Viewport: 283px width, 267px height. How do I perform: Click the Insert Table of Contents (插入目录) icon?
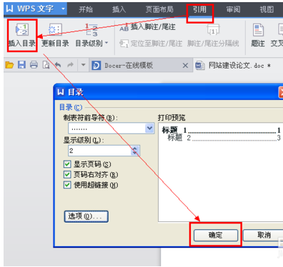22,29
